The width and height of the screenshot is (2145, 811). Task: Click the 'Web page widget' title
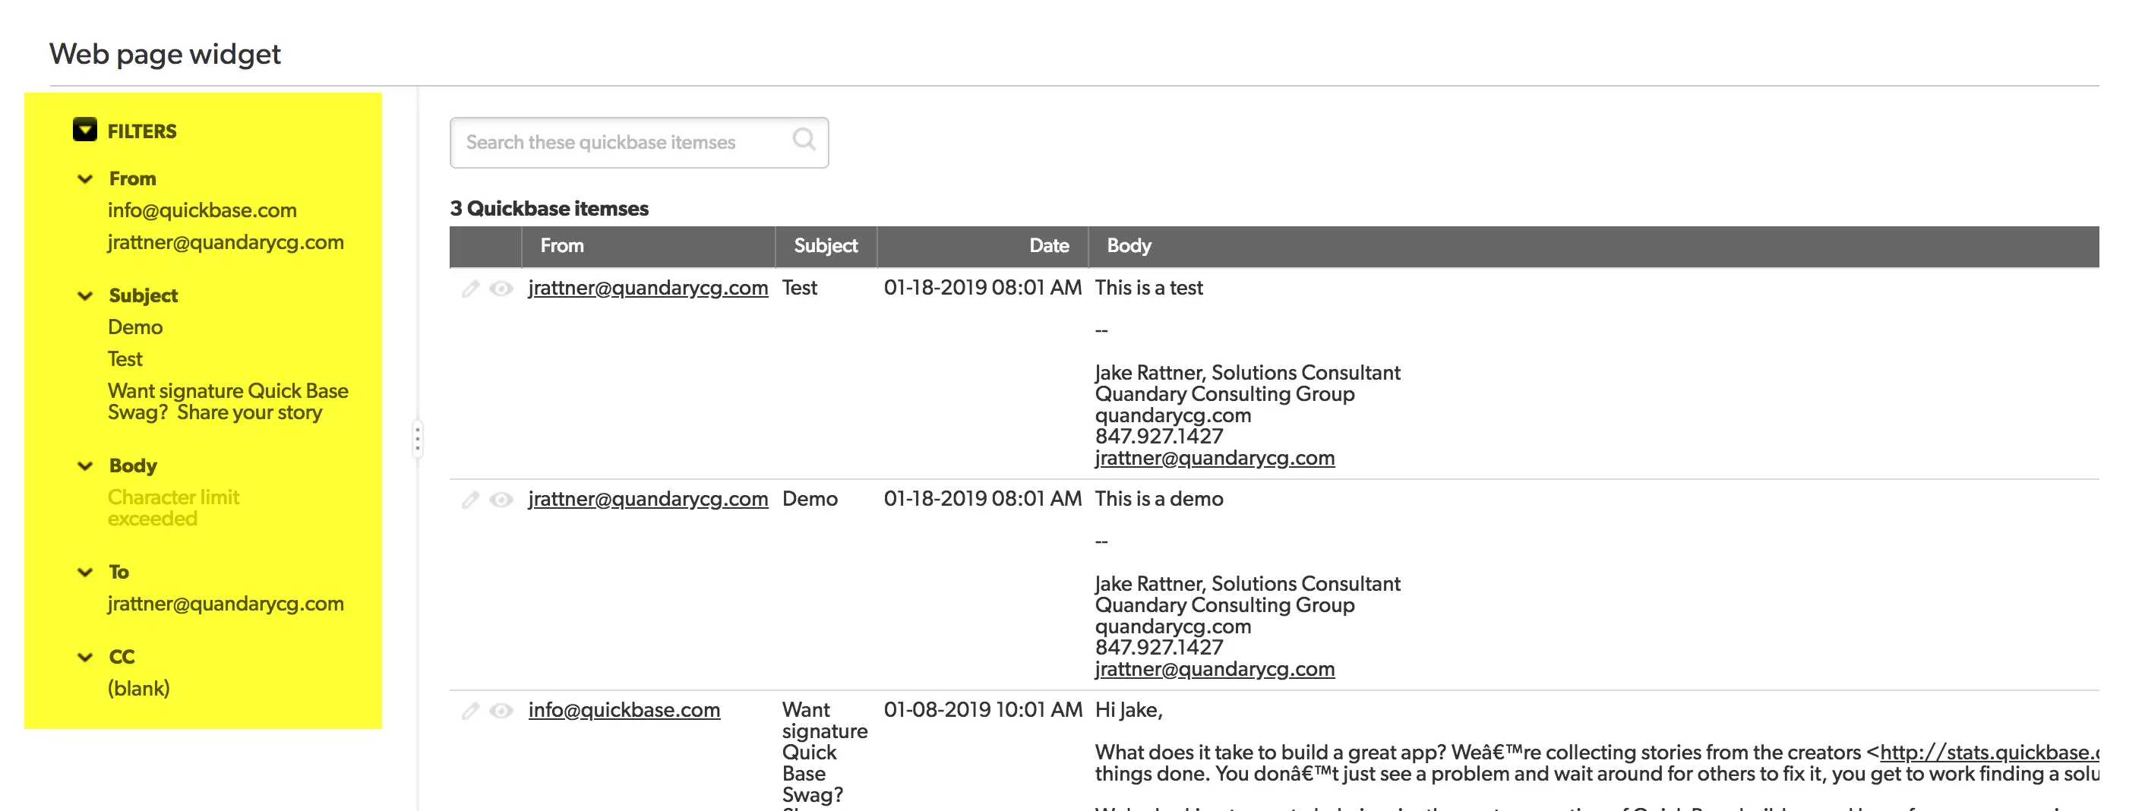pyautogui.click(x=165, y=54)
